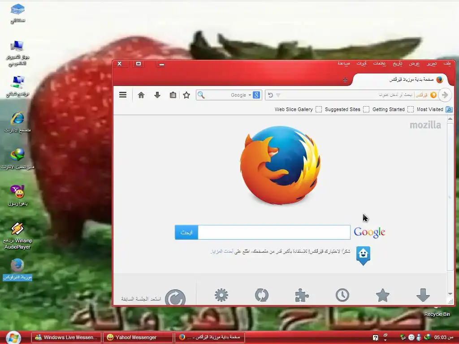
Task: Open Bookmarks star on start page
Action: 383,295
